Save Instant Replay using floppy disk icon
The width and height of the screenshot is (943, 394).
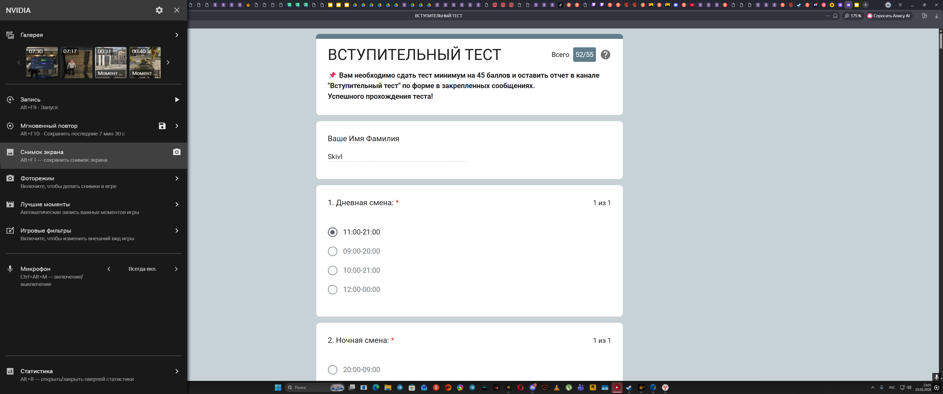coord(162,126)
